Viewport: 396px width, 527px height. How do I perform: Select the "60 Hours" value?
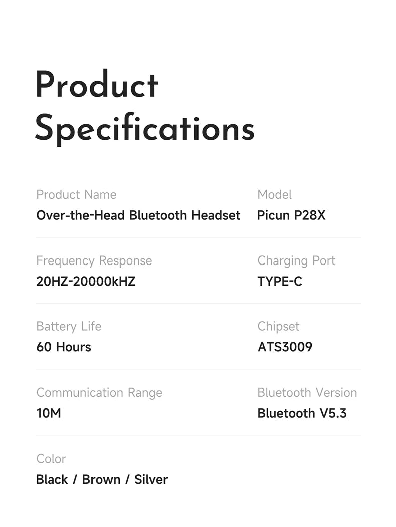[64, 347]
